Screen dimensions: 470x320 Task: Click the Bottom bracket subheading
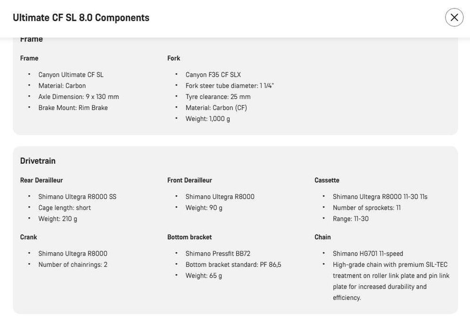[x=189, y=237]
